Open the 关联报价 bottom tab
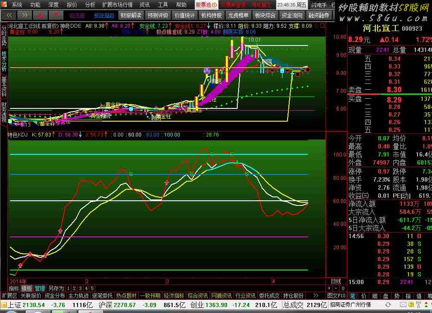The height and width of the screenshot is (313, 432). tap(31, 296)
